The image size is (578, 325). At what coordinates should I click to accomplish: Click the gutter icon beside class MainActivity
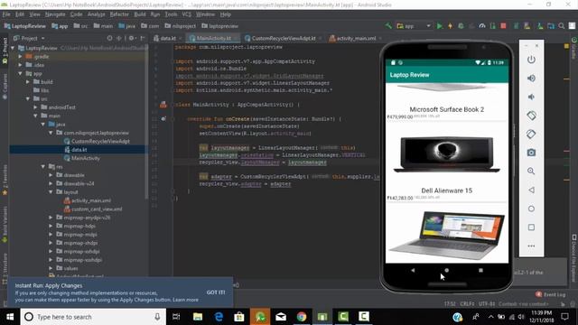point(163,105)
